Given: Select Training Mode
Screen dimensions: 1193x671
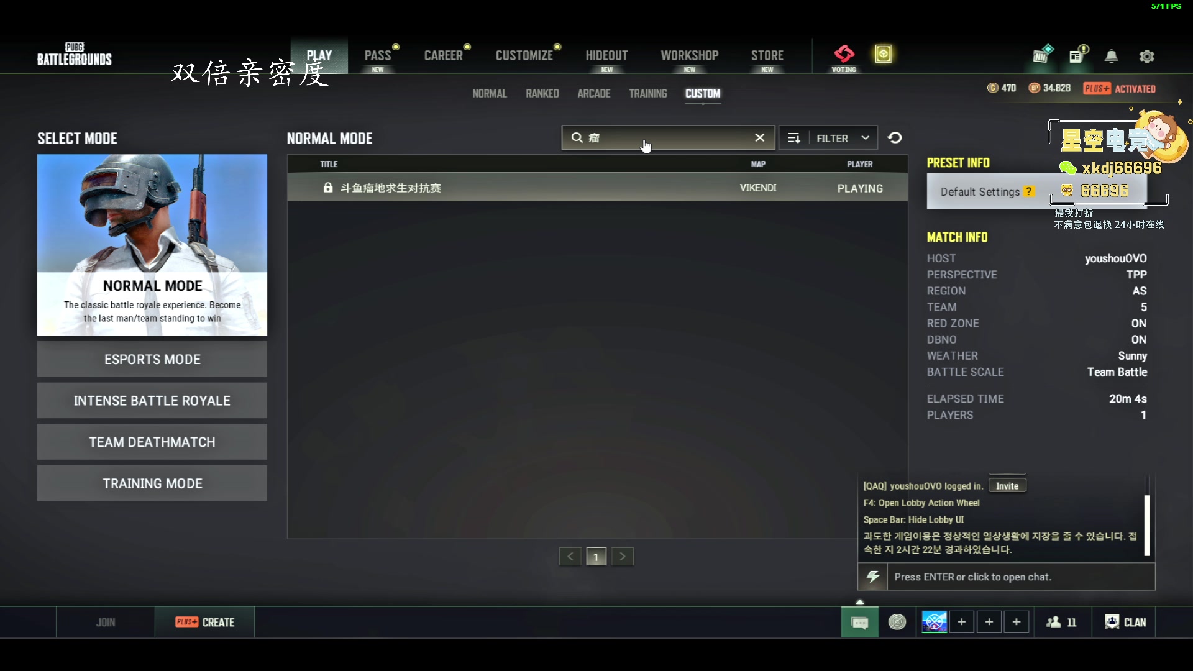Looking at the screenshot, I should point(152,483).
